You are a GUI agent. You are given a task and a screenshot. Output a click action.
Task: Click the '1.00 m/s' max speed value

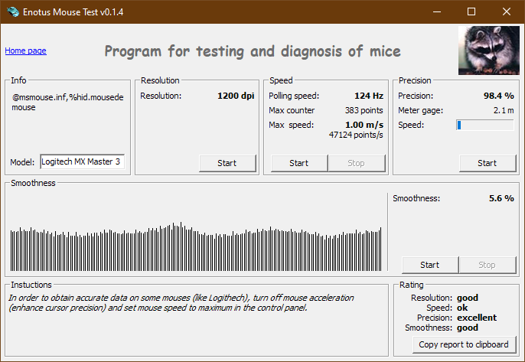pos(364,125)
